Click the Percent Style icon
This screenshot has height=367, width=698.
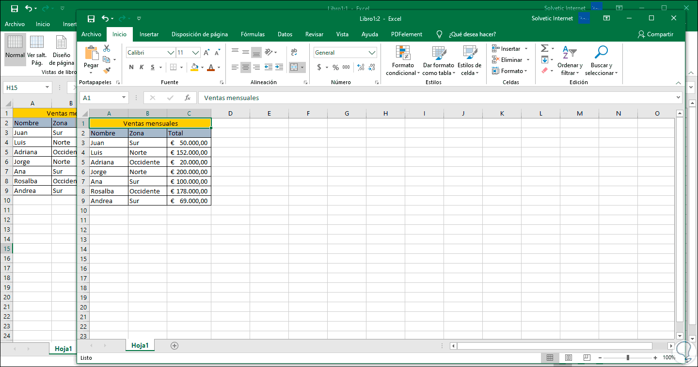click(x=335, y=68)
